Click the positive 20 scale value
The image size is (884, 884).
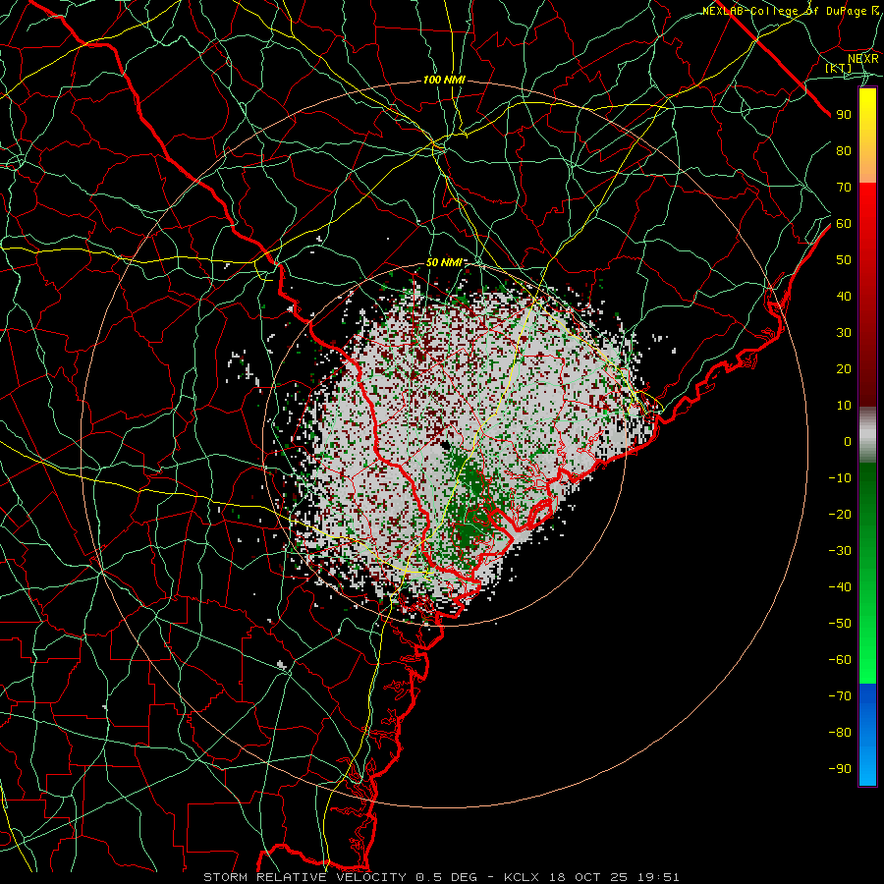tap(844, 369)
